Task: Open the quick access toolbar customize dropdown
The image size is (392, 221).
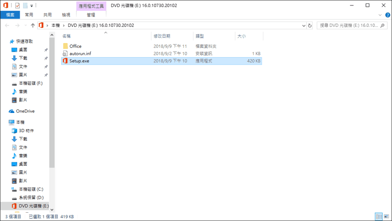Action: [32, 5]
